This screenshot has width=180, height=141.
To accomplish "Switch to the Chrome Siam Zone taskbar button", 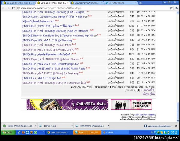I will 59,132.
